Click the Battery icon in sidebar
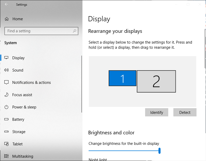The width and height of the screenshot is (206, 161). point(6,119)
